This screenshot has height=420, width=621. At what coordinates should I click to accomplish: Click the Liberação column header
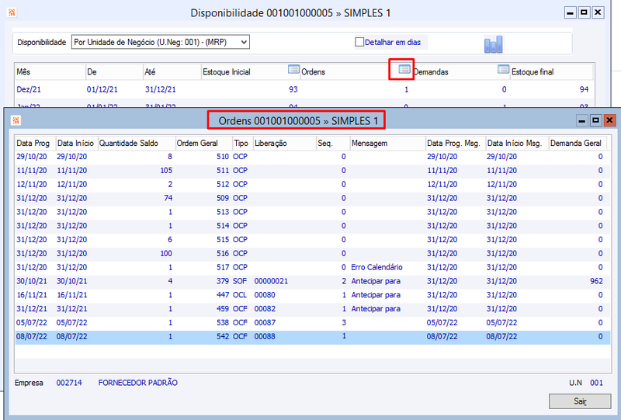click(x=284, y=143)
